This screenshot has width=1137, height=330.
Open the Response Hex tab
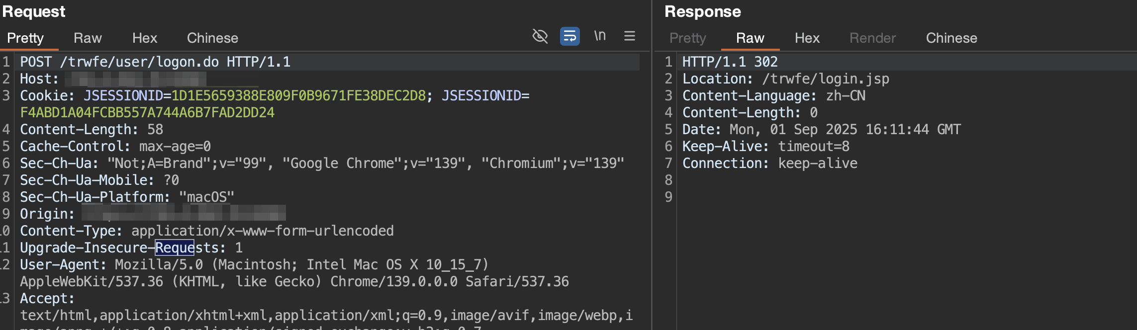pos(807,38)
